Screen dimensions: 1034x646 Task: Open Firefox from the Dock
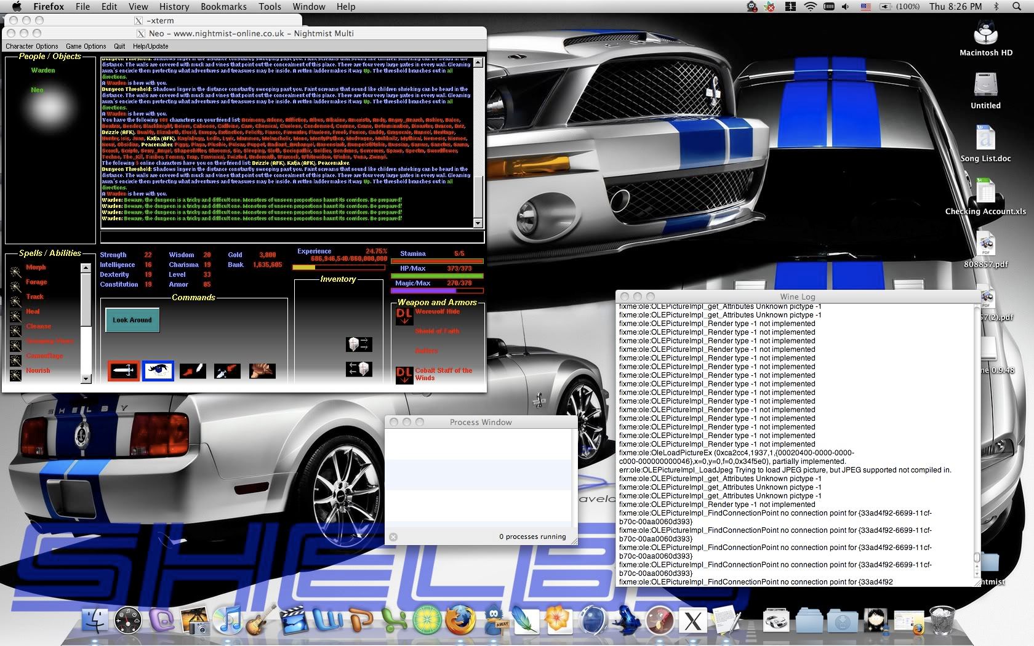[460, 620]
